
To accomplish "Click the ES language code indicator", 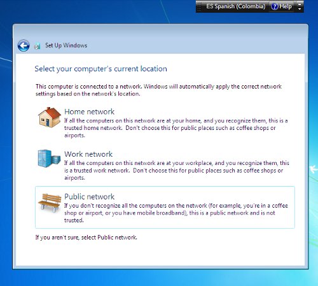I will point(209,6).
